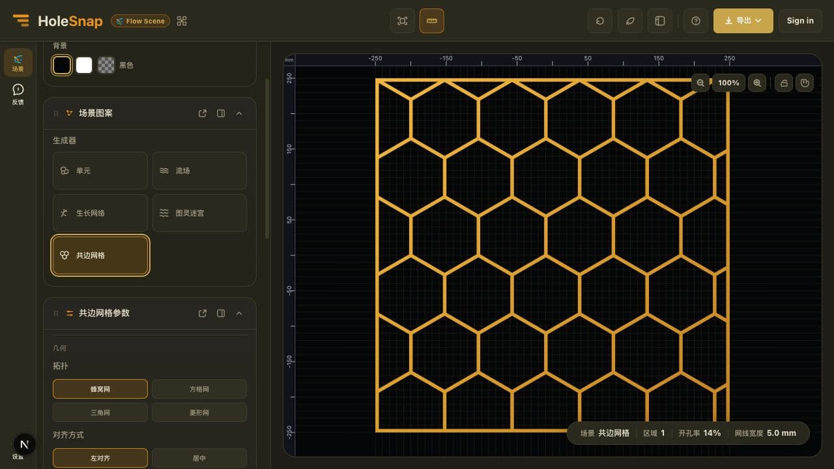Choose 左对齐 alignment
This screenshot has width=834, height=469.
point(100,458)
